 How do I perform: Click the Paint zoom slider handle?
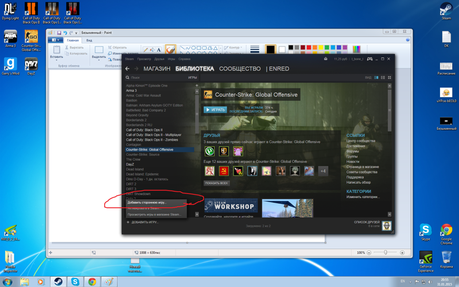[x=386, y=253]
